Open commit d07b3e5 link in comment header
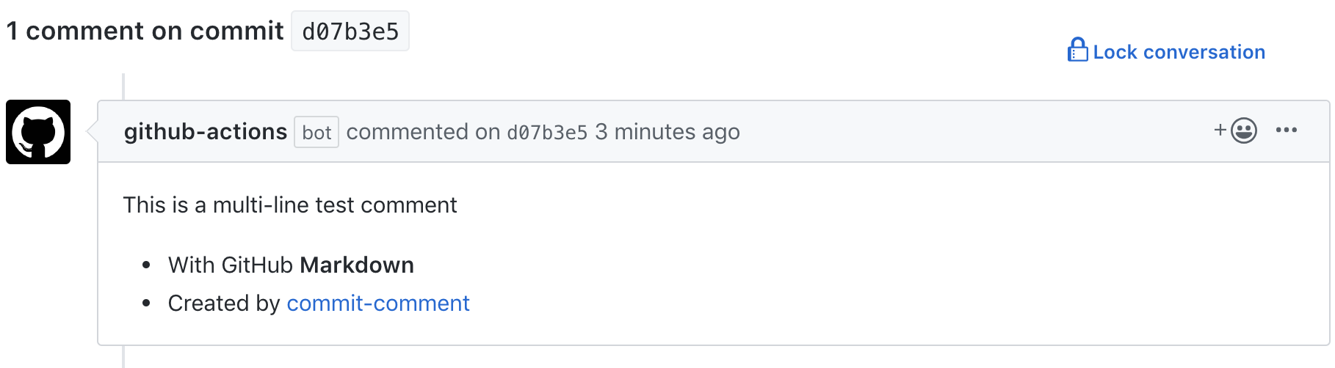Image resolution: width=1335 pixels, height=368 pixels. (547, 133)
